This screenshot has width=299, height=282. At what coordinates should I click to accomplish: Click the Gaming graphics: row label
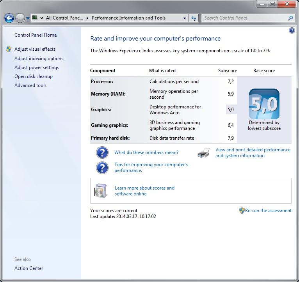(109, 125)
